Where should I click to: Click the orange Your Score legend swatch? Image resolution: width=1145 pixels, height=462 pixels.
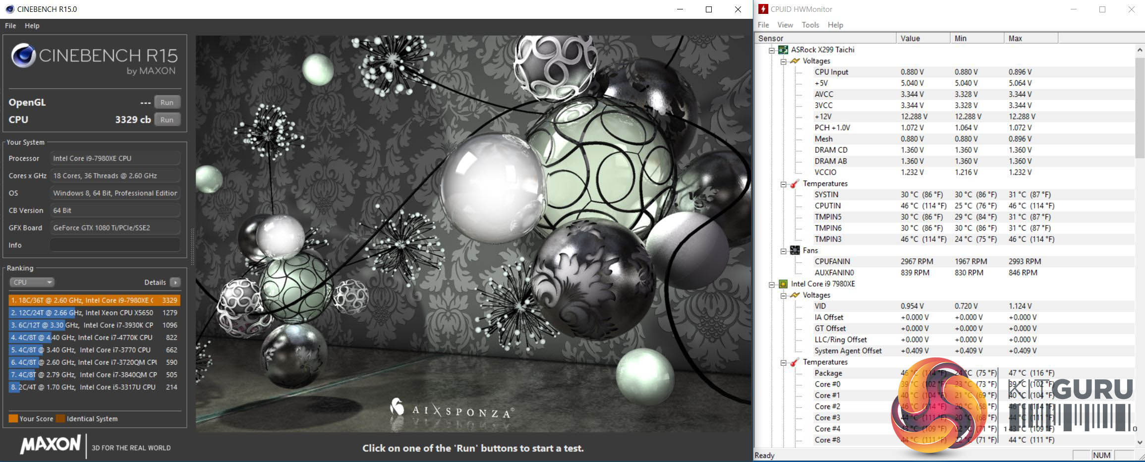click(13, 418)
